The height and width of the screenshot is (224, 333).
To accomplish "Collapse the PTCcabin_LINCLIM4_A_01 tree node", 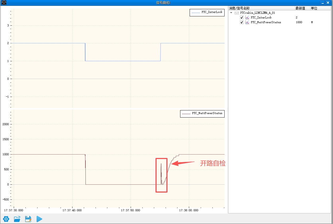I will [x=231, y=13].
